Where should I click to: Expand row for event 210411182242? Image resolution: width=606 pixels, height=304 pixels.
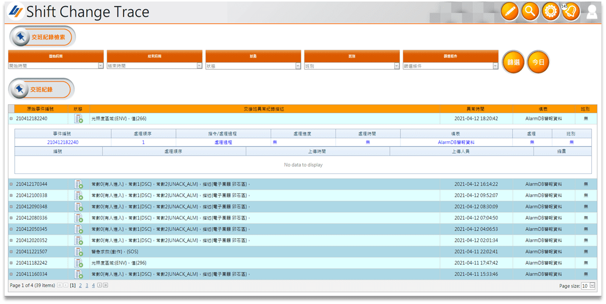[11, 263]
